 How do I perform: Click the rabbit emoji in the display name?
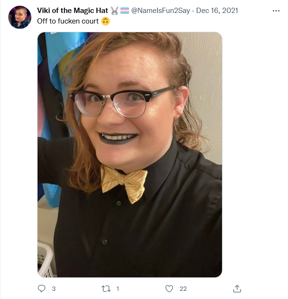pyautogui.click(x=115, y=11)
